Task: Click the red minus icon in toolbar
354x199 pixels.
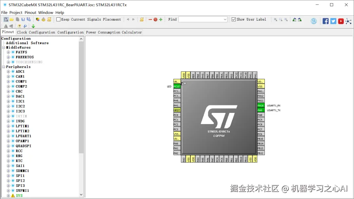Action: click(x=150, y=20)
